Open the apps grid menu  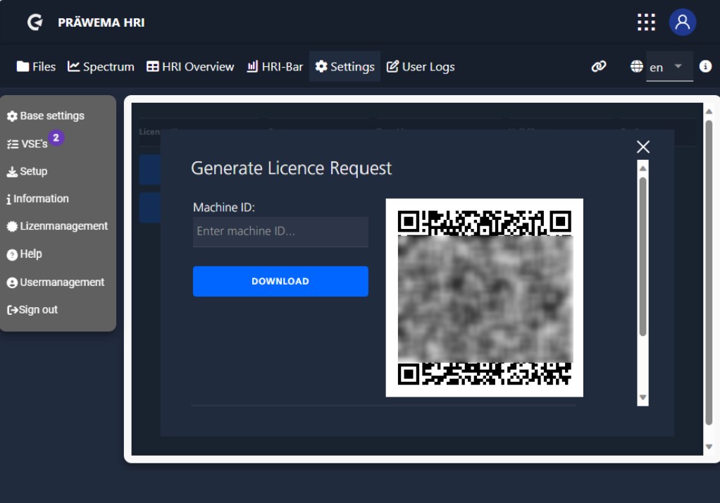coord(646,23)
